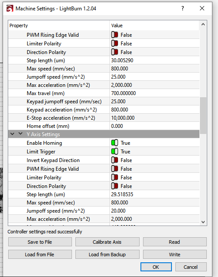218x277 pixels.
Task: Click the second chevron beside Y Axis Settings
Action: [x=20, y=134]
